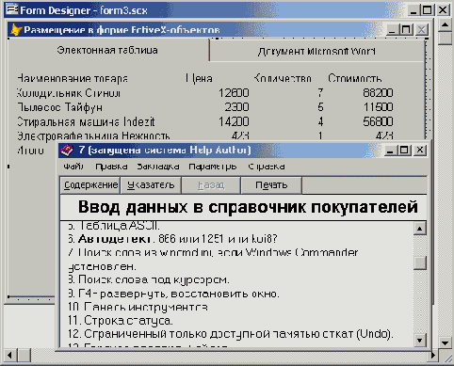Click the help line F4 - развернуть, восстановить окно
Viewport: 454px width, 366px height.
[173, 294]
